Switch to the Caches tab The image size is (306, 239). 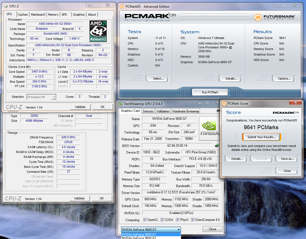click(23, 15)
